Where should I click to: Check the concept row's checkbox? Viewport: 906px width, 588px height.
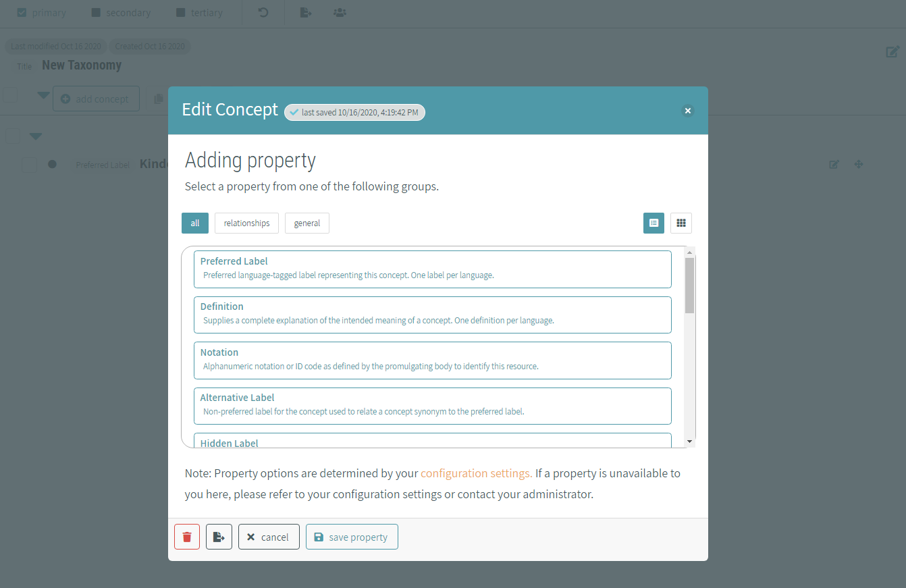click(29, 164)
